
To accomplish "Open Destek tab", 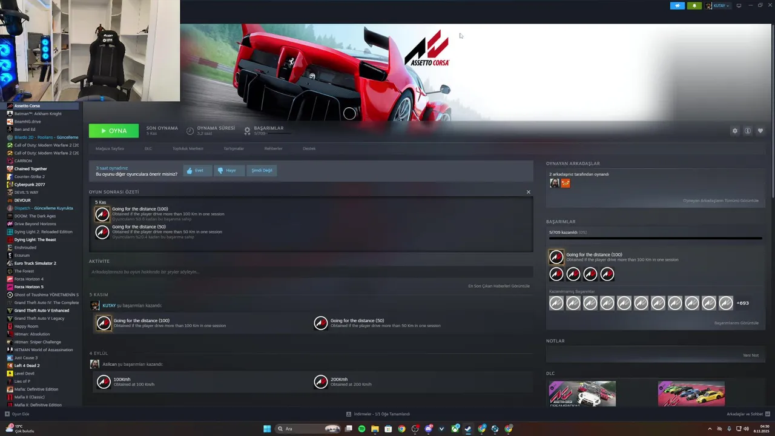I will tap(309, 148).
